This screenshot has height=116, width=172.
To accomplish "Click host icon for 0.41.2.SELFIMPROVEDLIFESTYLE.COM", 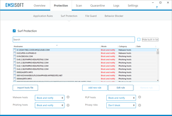I will click(x=15, y=63).
